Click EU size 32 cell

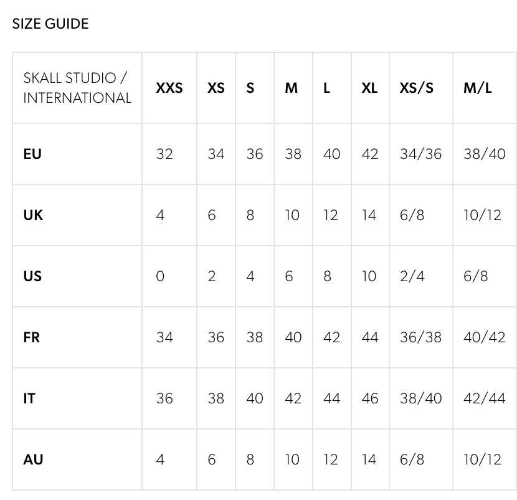(164, 154)
